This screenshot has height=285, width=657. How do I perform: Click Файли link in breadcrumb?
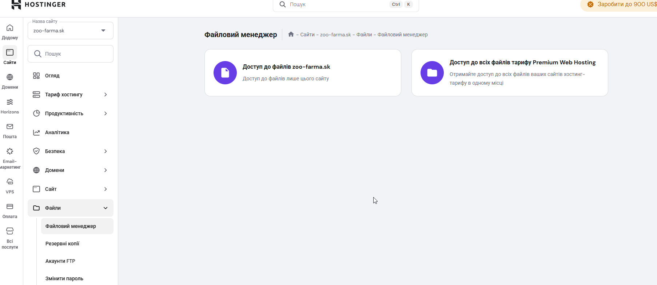[x=364, y=35]
